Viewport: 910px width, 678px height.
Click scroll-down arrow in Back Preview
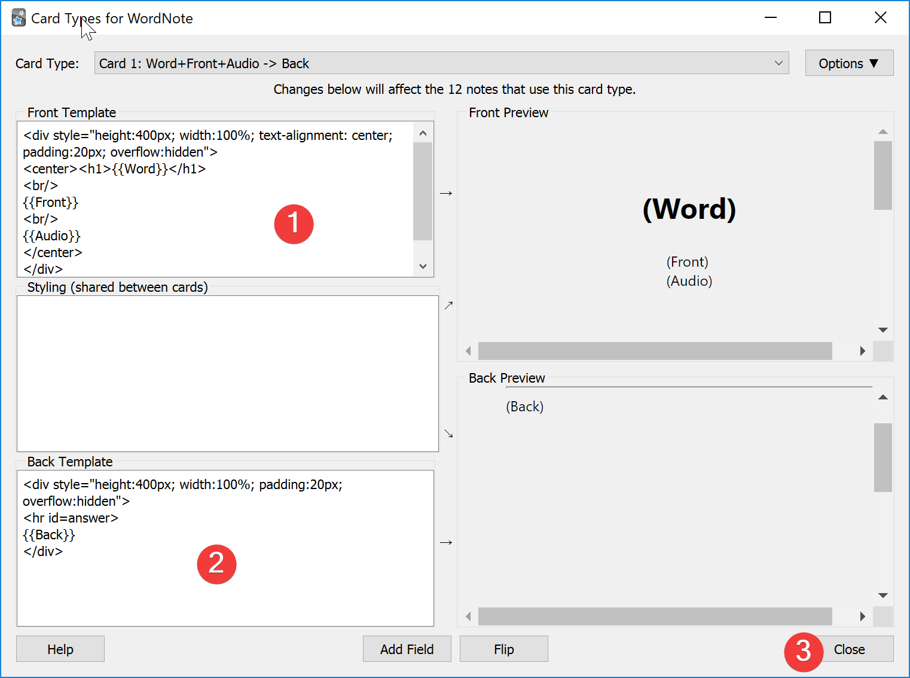(x=882, y=595)
